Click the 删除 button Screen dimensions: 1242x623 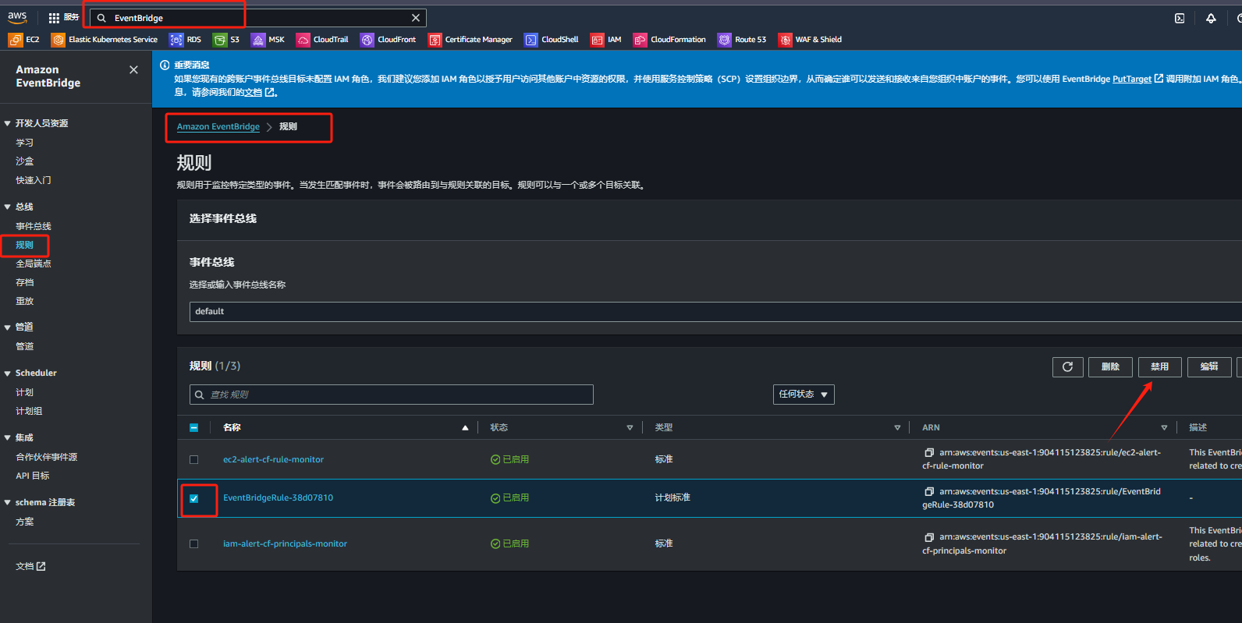point(1110,366)
